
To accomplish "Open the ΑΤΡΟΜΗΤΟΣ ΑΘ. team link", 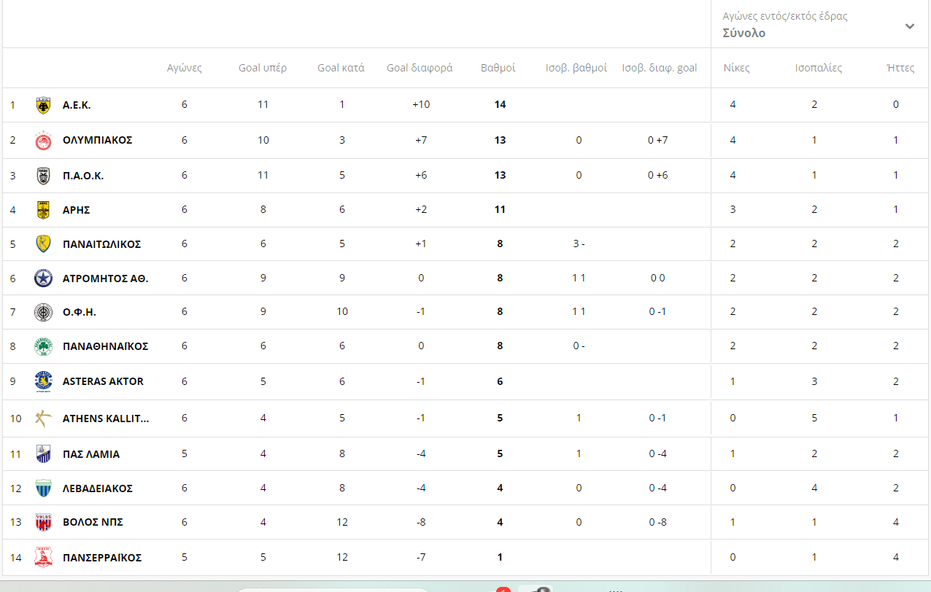I will [x=105, y=279].
